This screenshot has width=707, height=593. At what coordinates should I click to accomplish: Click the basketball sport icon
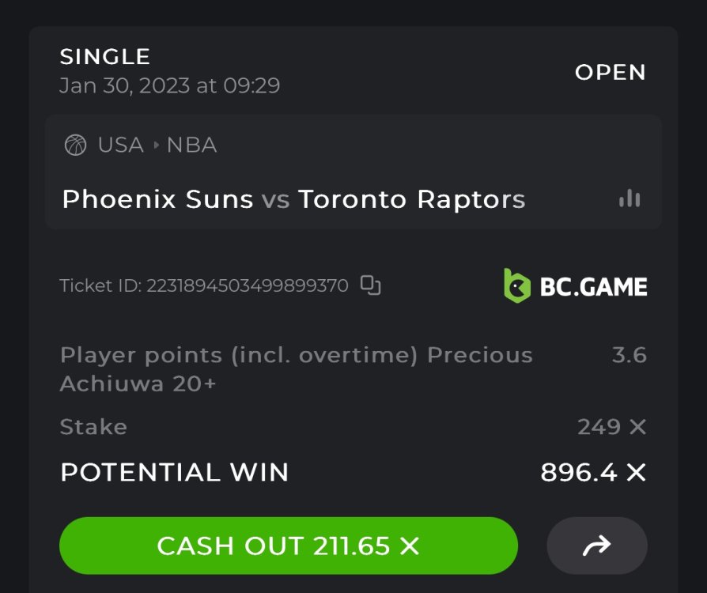click(x=75, y=145)
